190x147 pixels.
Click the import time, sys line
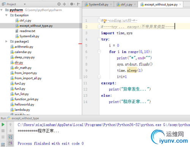coord(117,33)
